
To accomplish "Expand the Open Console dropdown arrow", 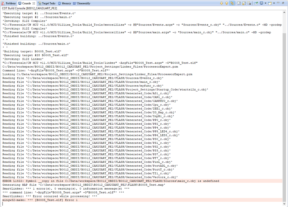I will [x=274, y=3].
